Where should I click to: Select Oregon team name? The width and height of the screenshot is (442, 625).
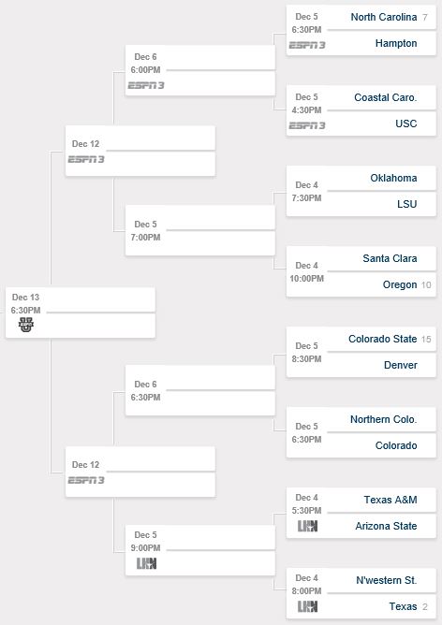400,284
